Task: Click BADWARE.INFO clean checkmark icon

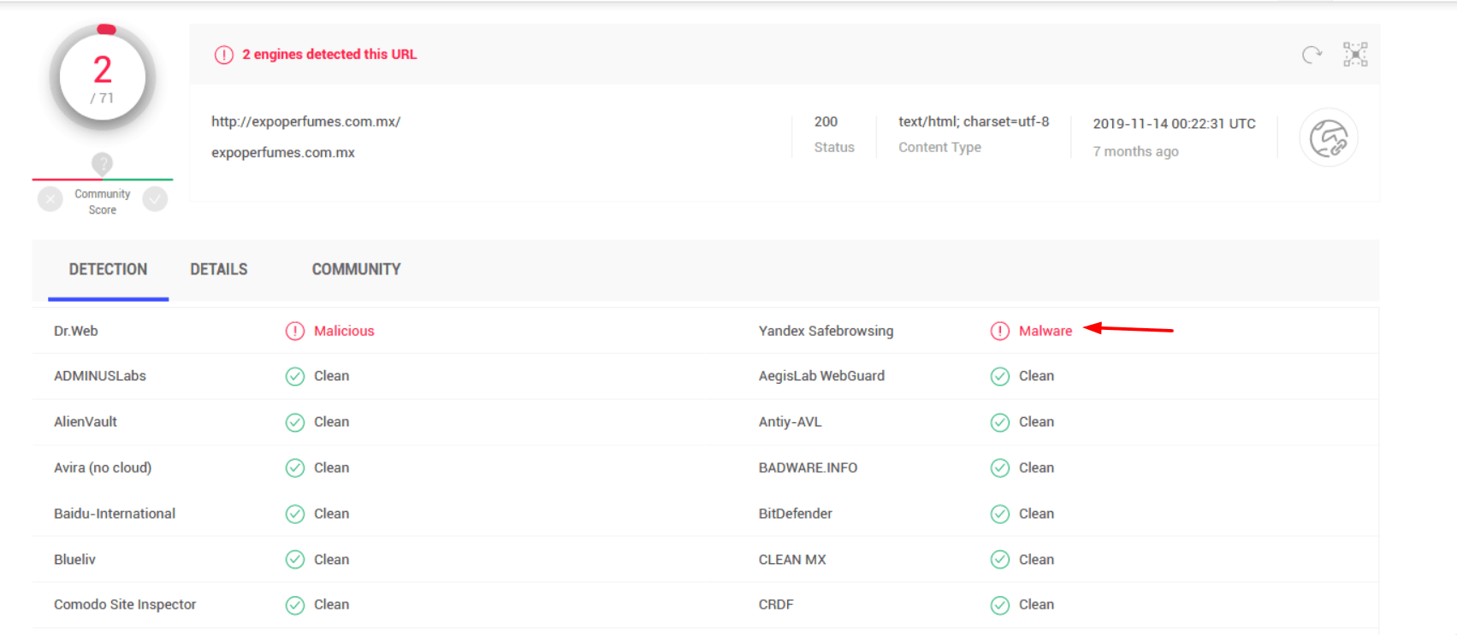Action: (x=1000, y=467)
